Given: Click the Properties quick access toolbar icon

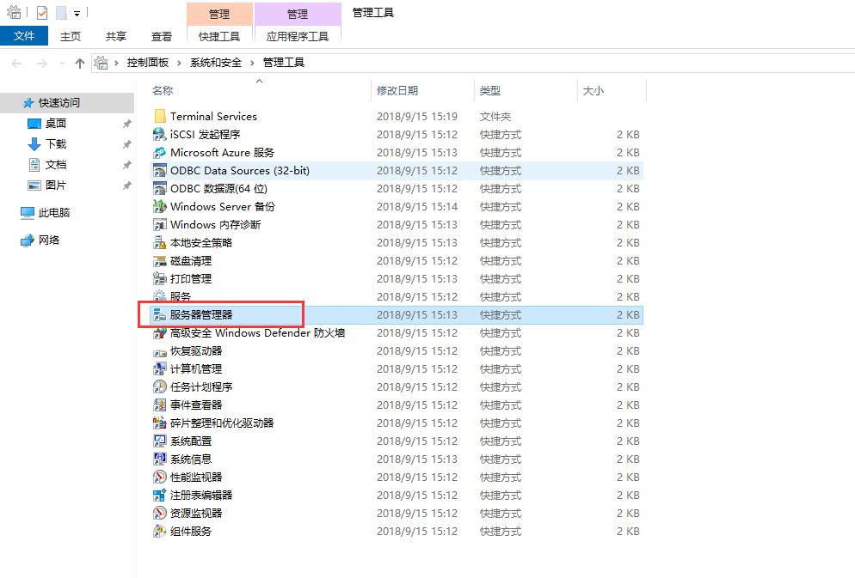Looking at the screenshot, I should 42,12.
